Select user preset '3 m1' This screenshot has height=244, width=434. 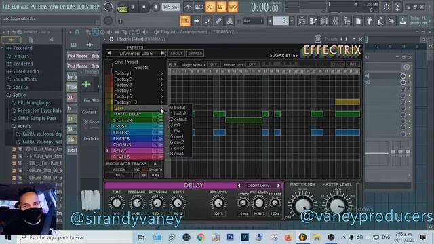click(x=180, y=125)
